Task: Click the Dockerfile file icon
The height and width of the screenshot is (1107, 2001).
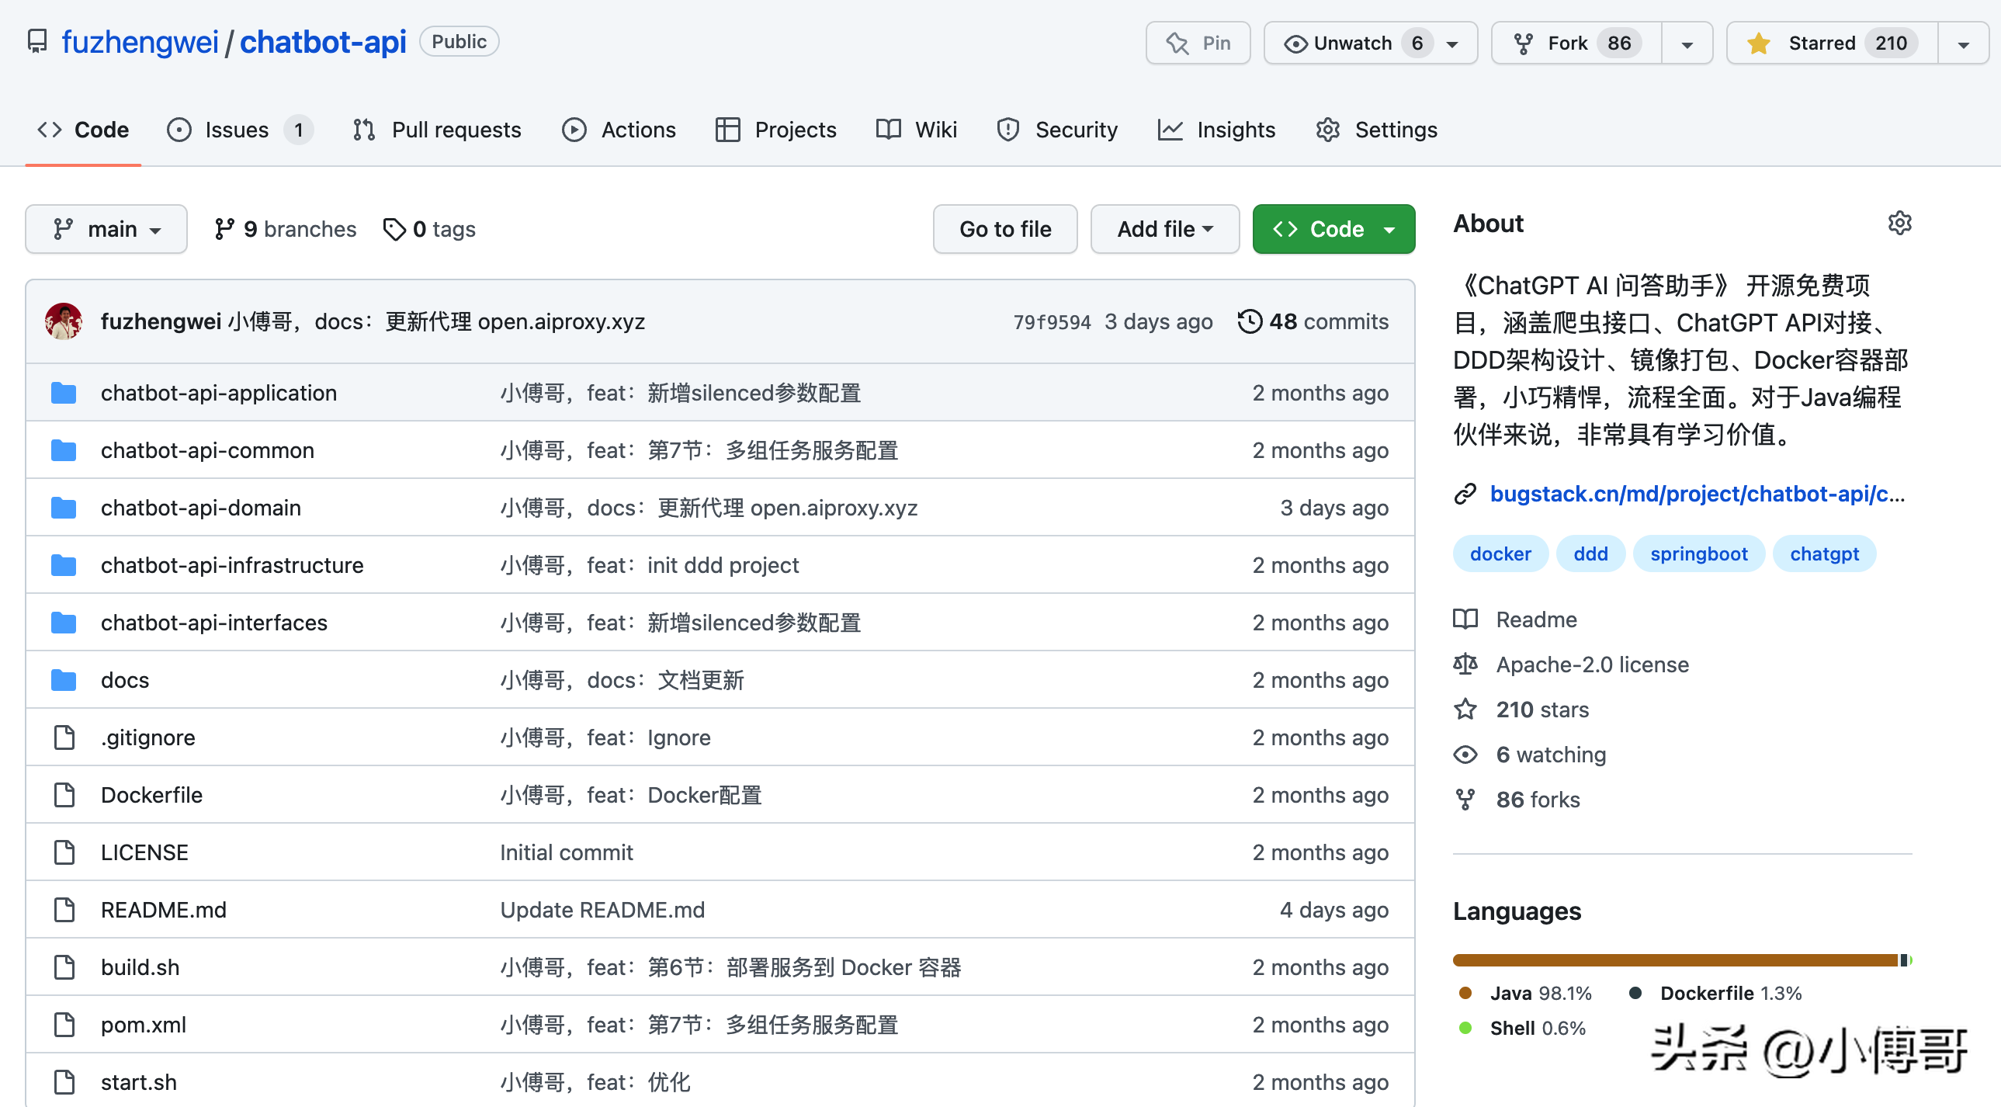Action: [x=64, y=795]
